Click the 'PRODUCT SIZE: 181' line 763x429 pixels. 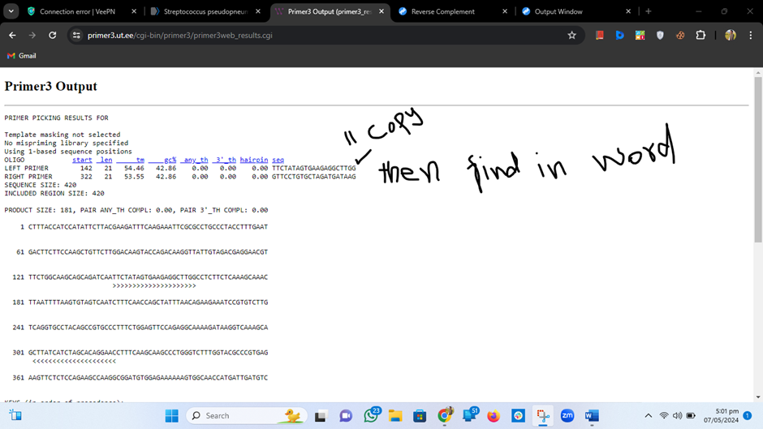coord(136,210)
